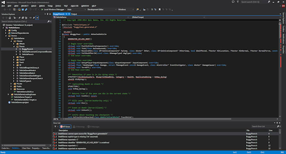Image resolution: width=286 pixels, height=154 pixels.
Task: Open the BUILD menu
Action: [x=34, y=6]
